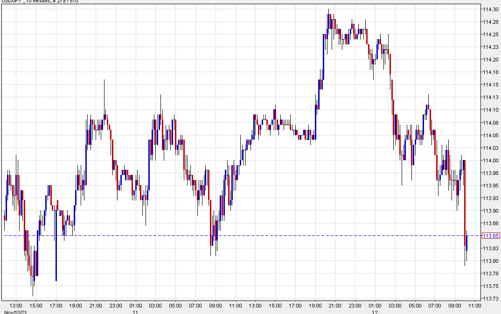501x314 pixels.
Task: Select the 114.30 price axis label
Action: pos(491,9)
